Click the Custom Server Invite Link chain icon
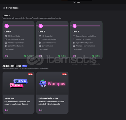This screenshot has width=126, height=120. pos(74,36)
